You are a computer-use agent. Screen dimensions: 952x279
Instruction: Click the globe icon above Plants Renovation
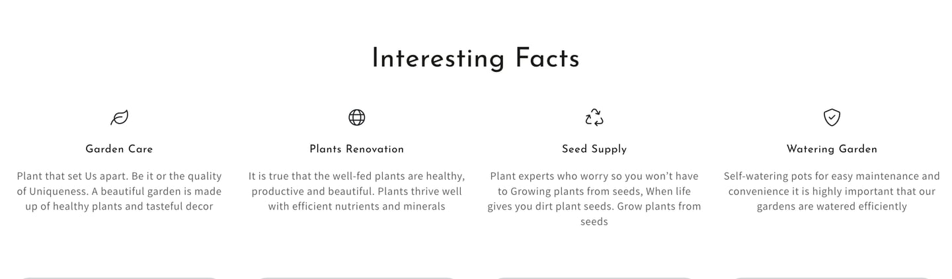(x=356, y=118)
